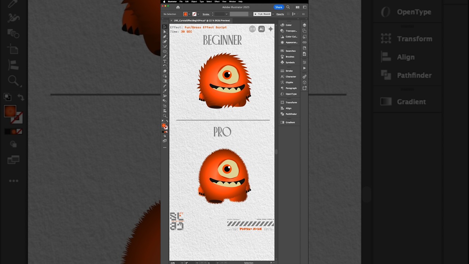
Task: Open Edit Toolbar three dots
Action: (165, 147)
